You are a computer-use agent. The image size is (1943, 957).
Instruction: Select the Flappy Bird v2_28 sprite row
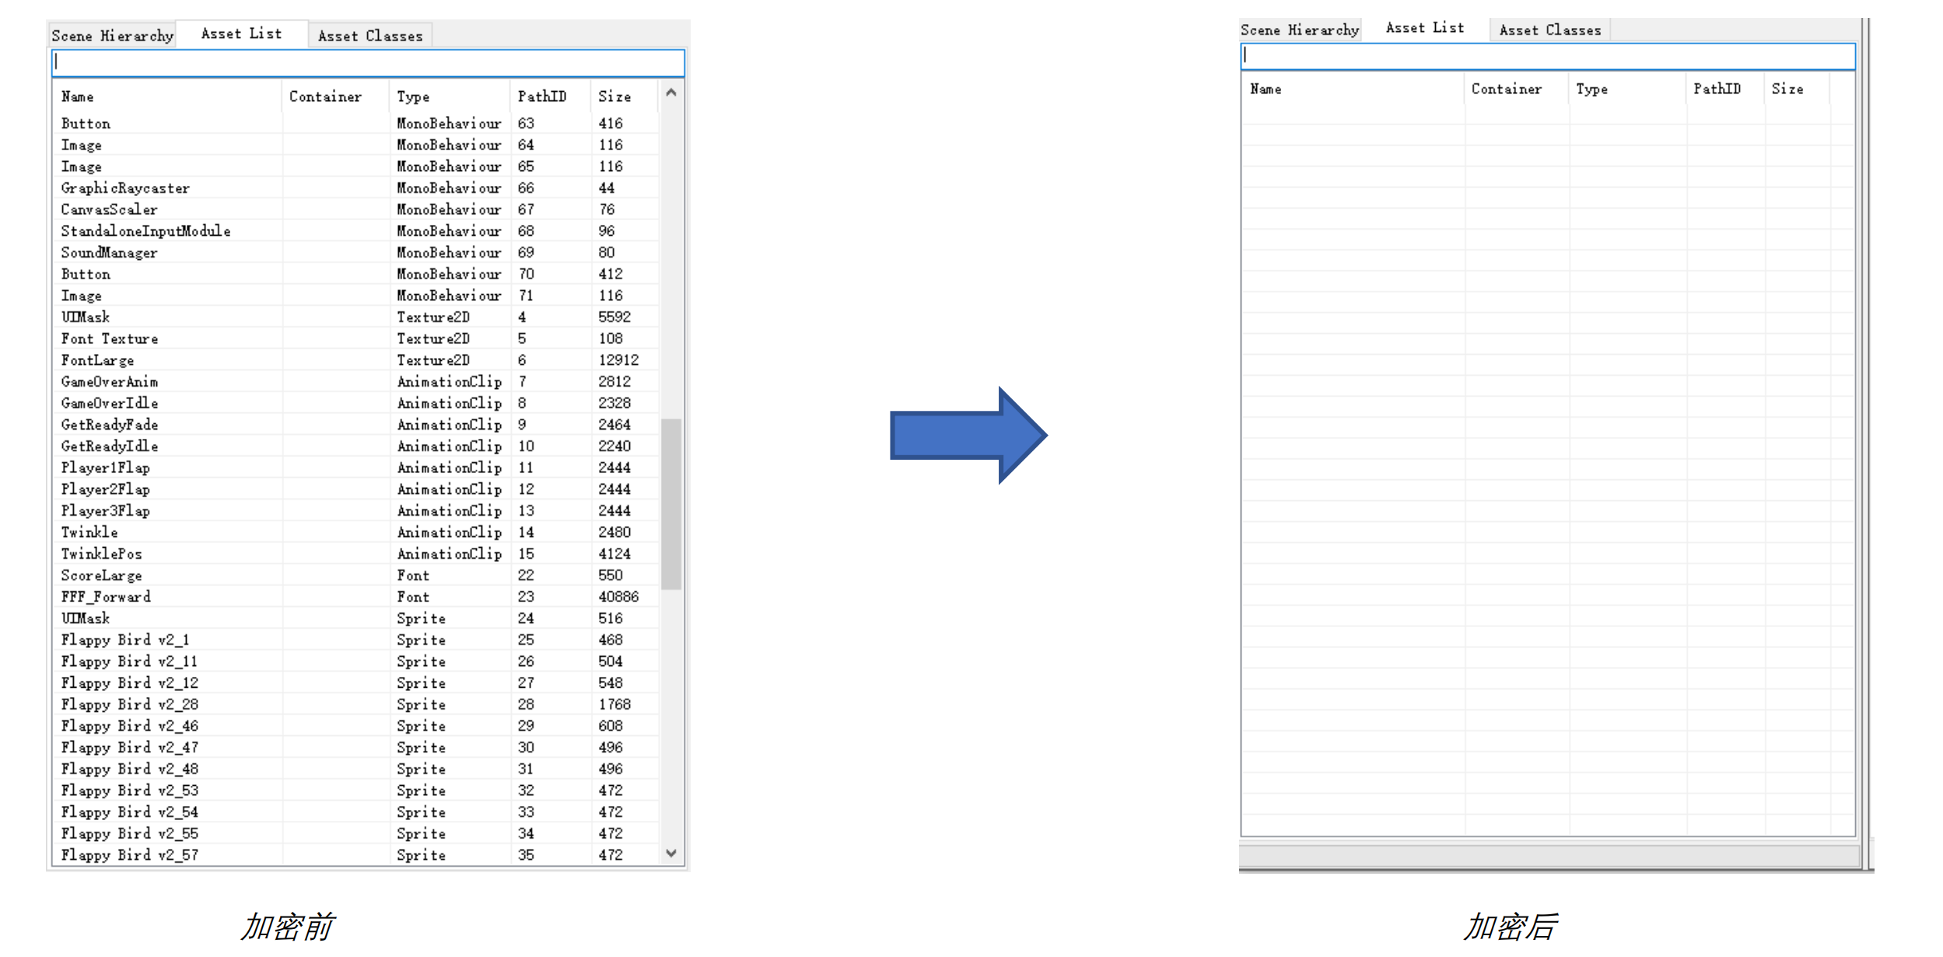click(130, 704)
